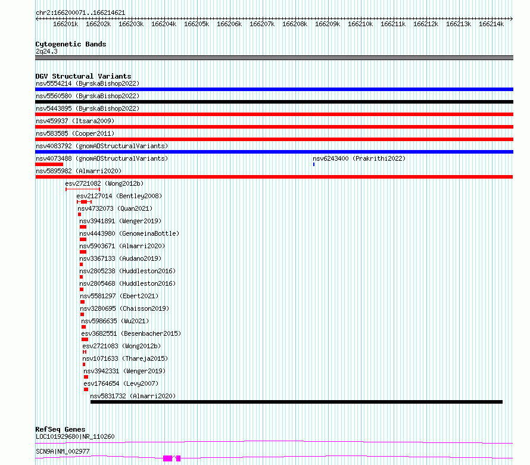Click the nsv3367133 (Audano2019) label
The width and height of the screenshot is (530, 465).
120,258
